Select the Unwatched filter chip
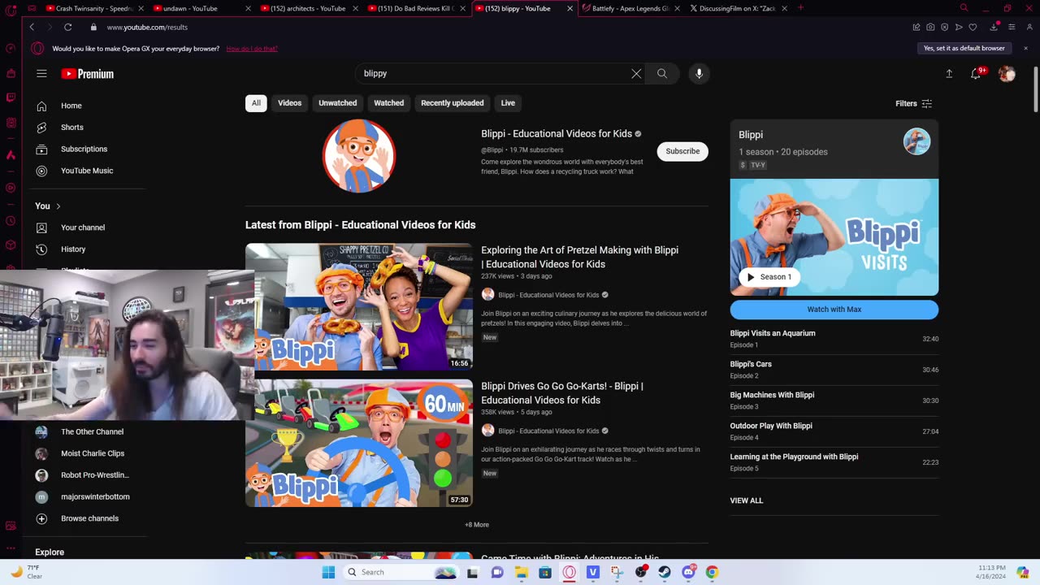This screenshot has width=1040, height=585. 337,103
